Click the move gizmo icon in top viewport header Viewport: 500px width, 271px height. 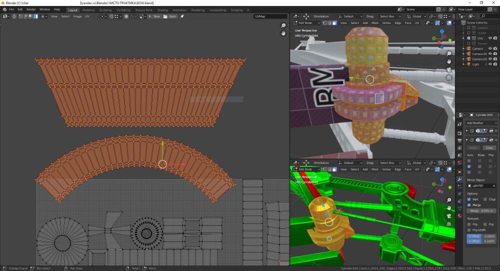(x=306, y=16)
